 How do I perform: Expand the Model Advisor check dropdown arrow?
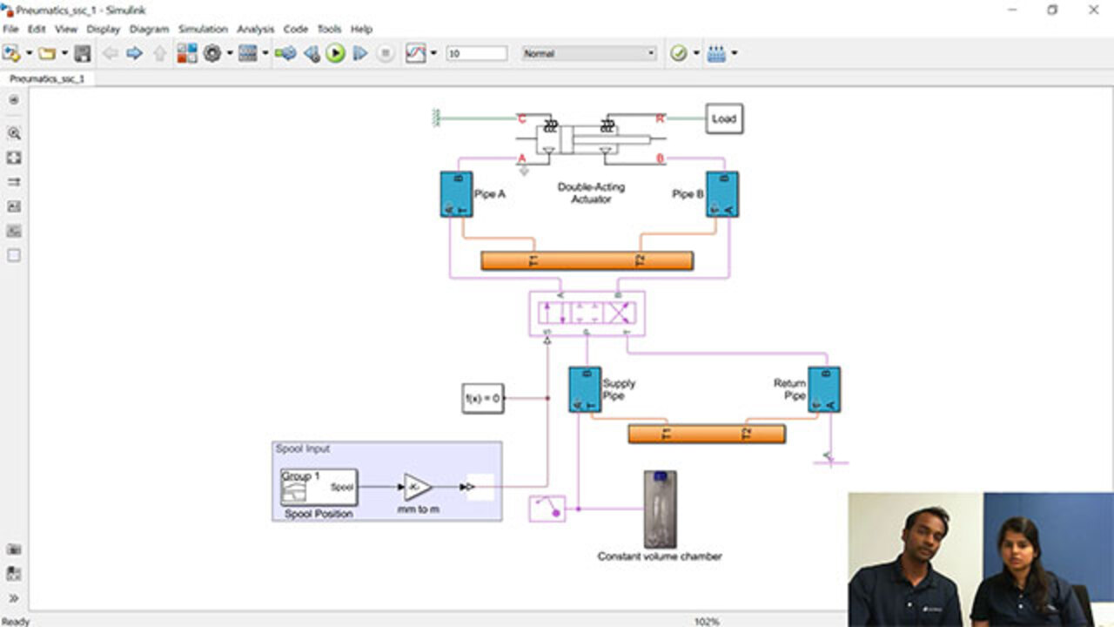coord(696,54)
